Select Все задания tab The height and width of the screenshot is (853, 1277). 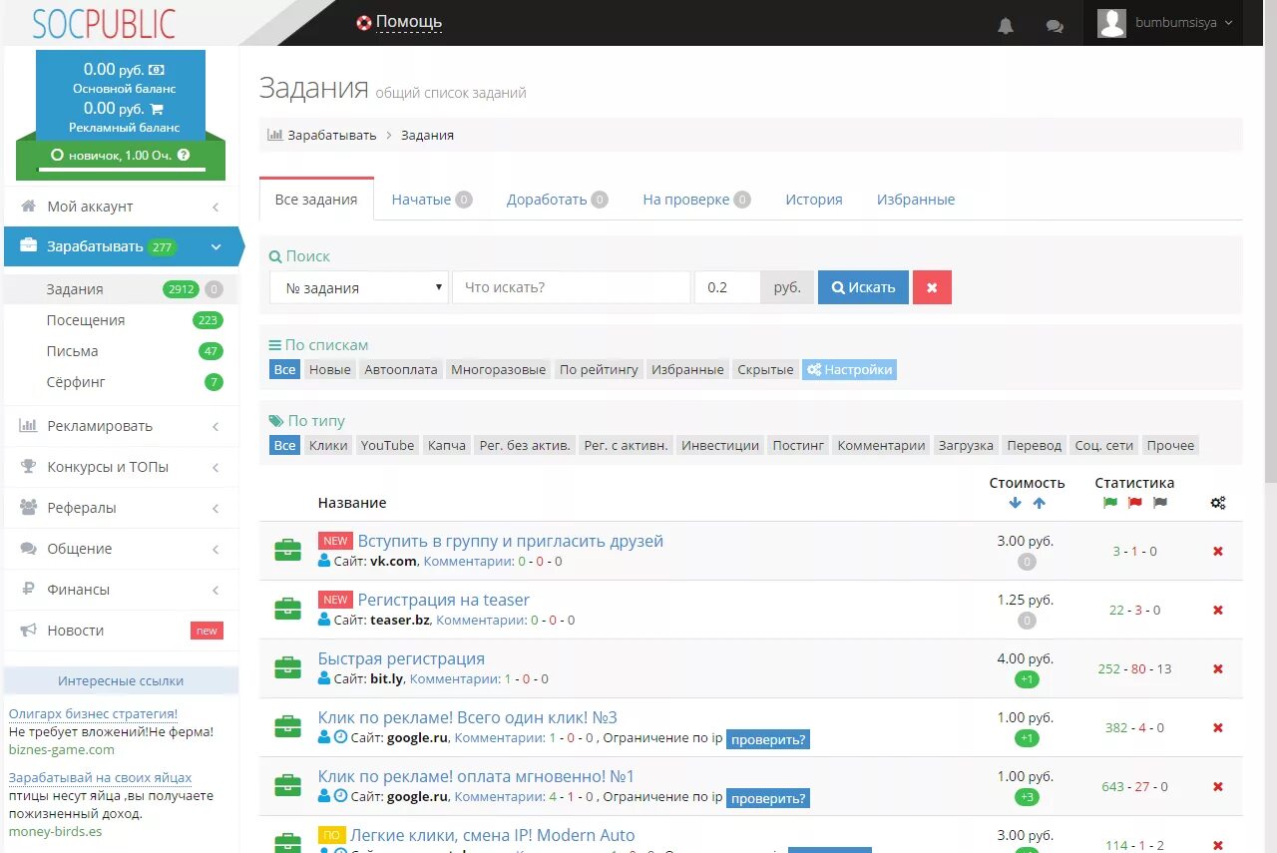(316, 200)
